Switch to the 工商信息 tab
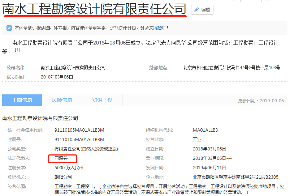 pyautogui.click(x=22, y=100)
